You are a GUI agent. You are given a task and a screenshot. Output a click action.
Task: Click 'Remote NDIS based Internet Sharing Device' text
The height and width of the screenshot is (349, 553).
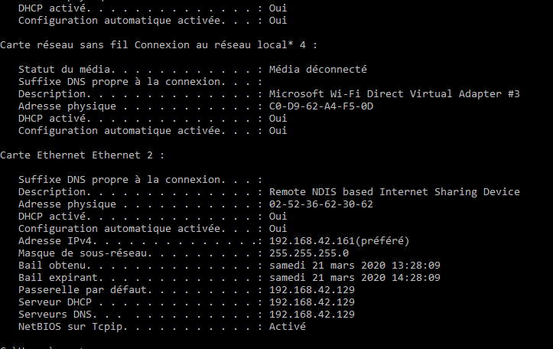pyautogui.click(x=394, y=192)
